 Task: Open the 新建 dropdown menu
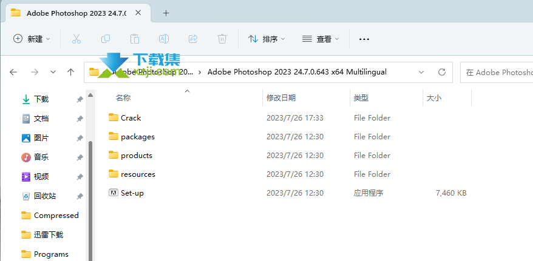(32, 39)
